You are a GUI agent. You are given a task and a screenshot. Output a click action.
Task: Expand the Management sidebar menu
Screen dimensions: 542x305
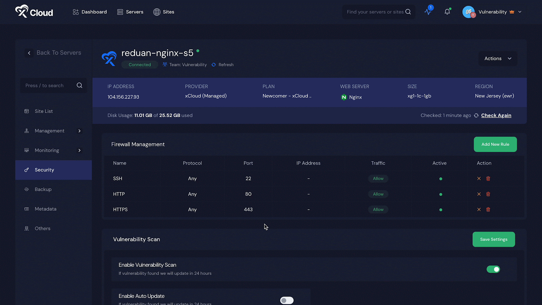tap(49, 131)
